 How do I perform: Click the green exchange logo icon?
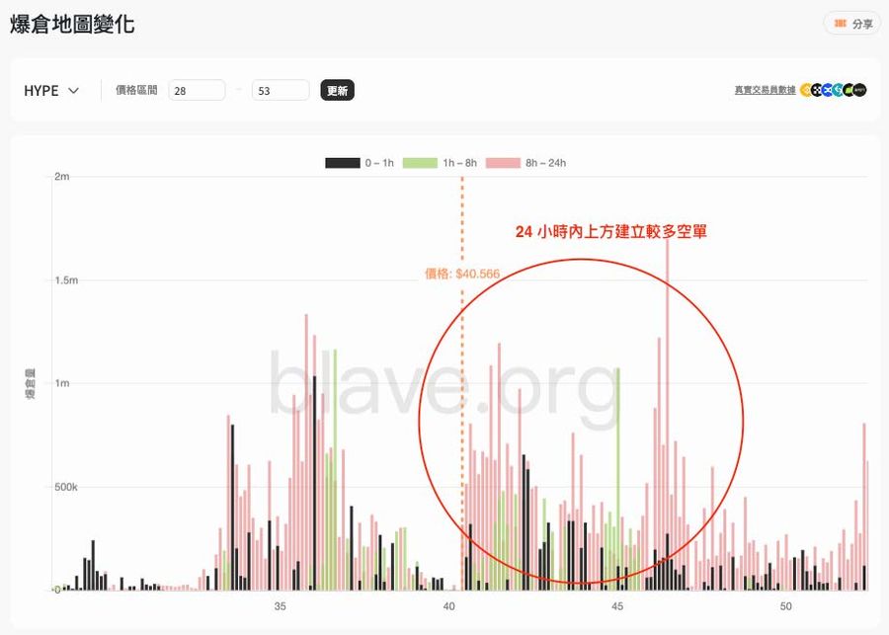tap(849, 90)
